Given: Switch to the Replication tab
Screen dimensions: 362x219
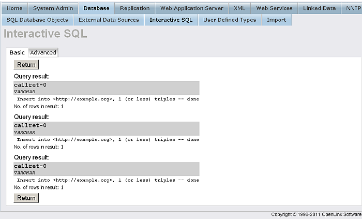Looking at the screenshot, I should [134, 8].
